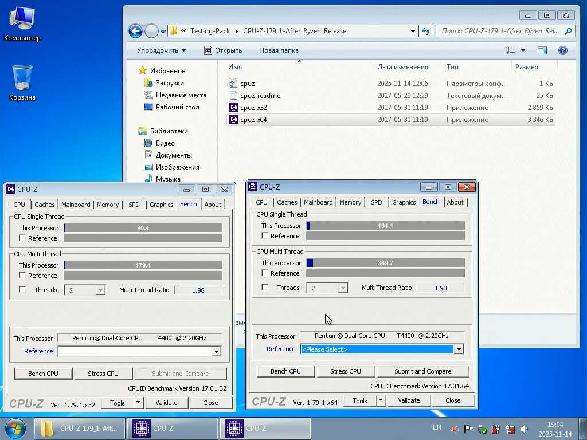The height and width of the screenshot is (440, 587).
Task: Click the Explorer back navigation arrow
Action: [x=135, y=31]
